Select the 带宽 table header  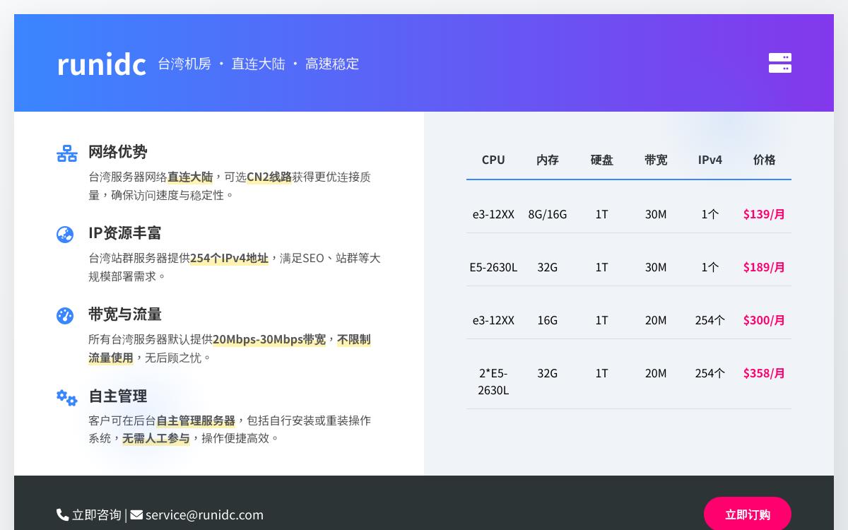(656, 160)
